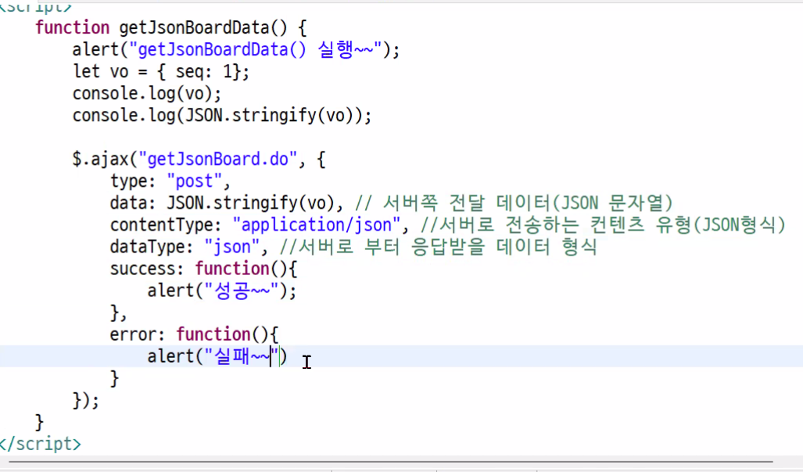This screenshot has width=803, height=472.
Task: Click the function keyword before getJsonBoardData
Action: (x=72, y=27)
